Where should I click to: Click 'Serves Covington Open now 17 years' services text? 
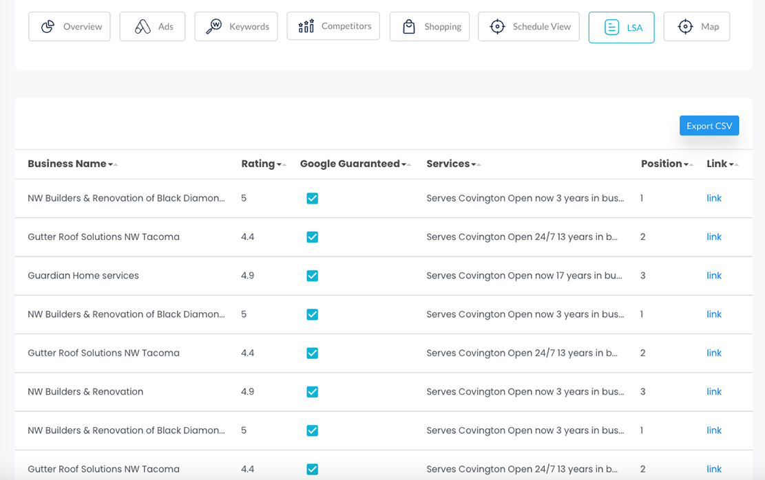click(x=524, y=275)
